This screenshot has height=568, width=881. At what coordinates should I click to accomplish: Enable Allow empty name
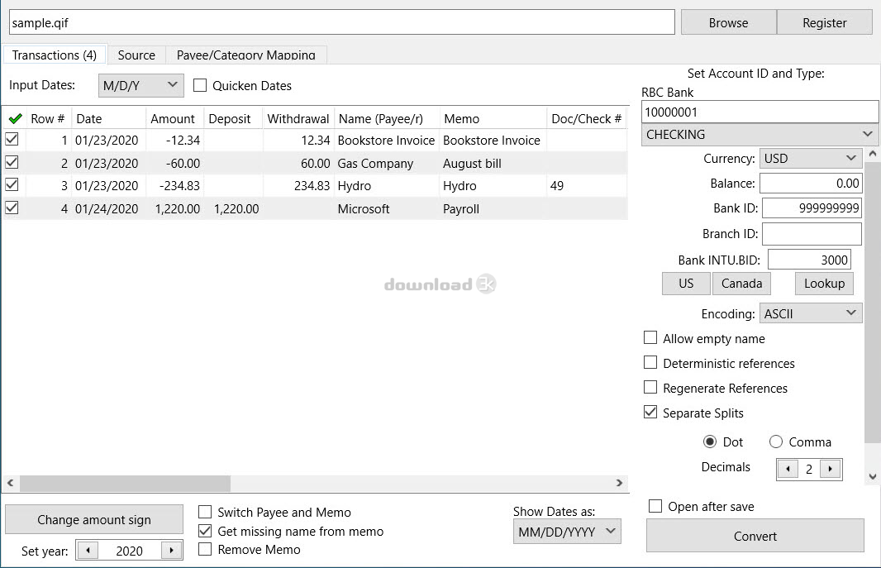click(x=650, y=337)
